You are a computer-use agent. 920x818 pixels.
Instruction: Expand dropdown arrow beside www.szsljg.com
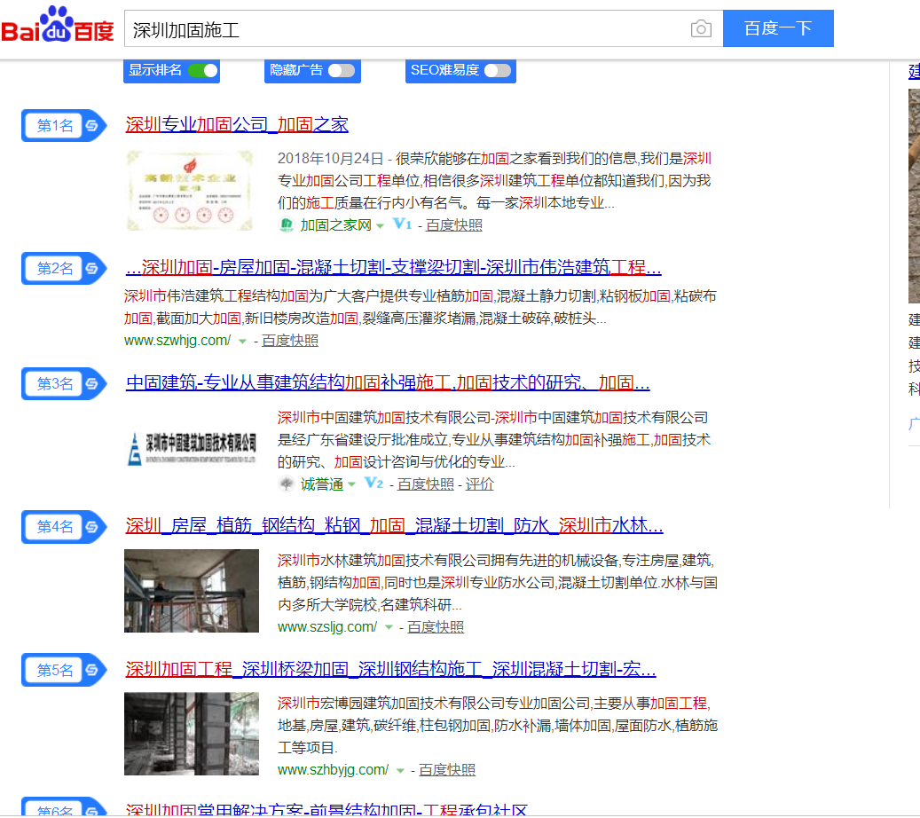click(x=389, y=628)
